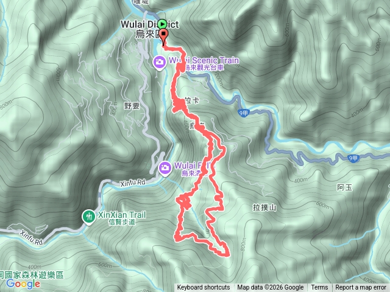Screen dimensions: 390x292
Task: Open the Wulai Falls camera pin
Action: click(x=165, y=169)
